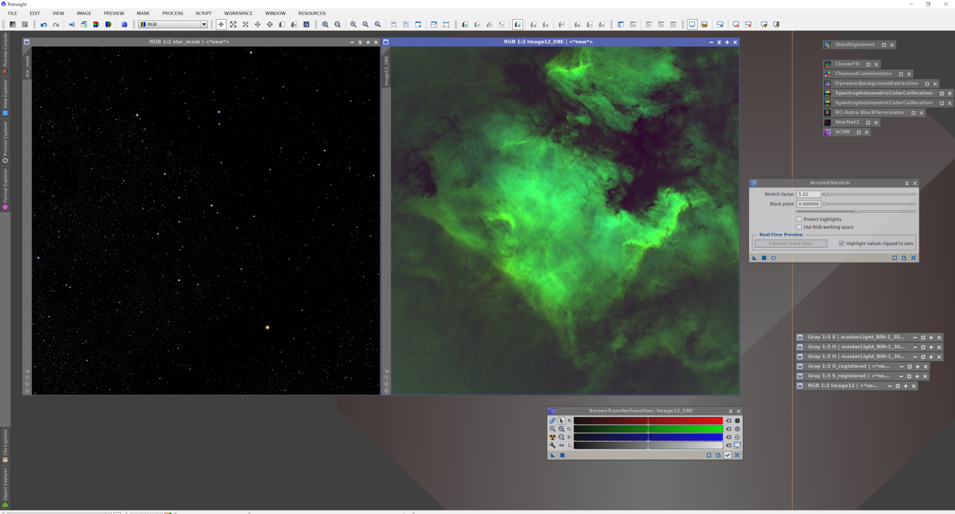Select the Image12_DBE view tab
The image size is (955, 514).
(x=386, y=71)
